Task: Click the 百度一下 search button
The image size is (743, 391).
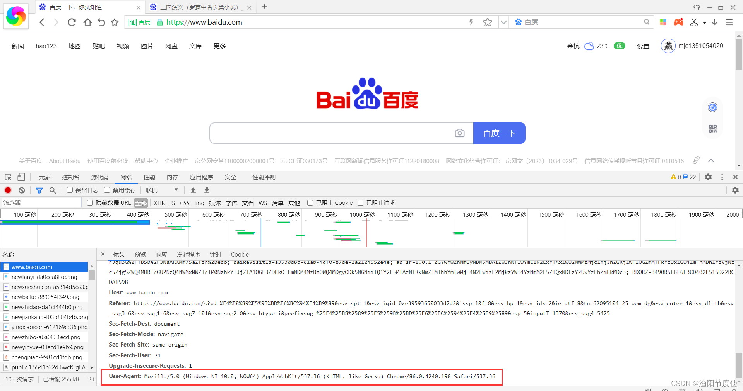Action: (499, 133)
